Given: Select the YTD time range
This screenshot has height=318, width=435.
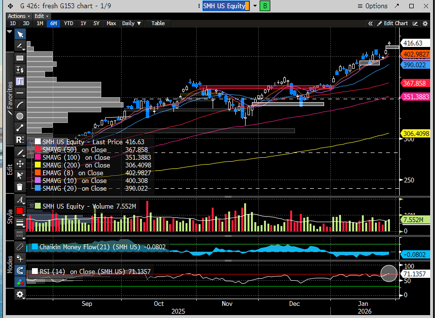Looking at the screenshot, I should point(68,23).
